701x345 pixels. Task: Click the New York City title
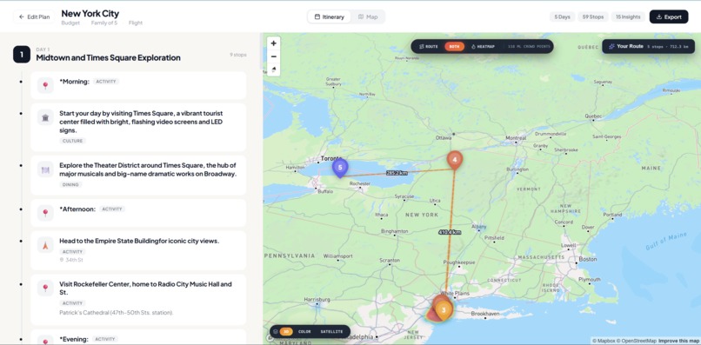coord(90,13)
